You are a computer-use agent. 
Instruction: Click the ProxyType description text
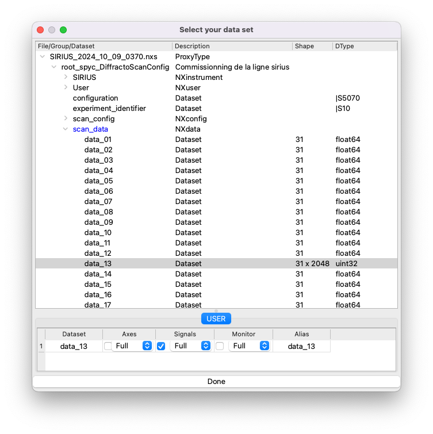pos(193,57)
